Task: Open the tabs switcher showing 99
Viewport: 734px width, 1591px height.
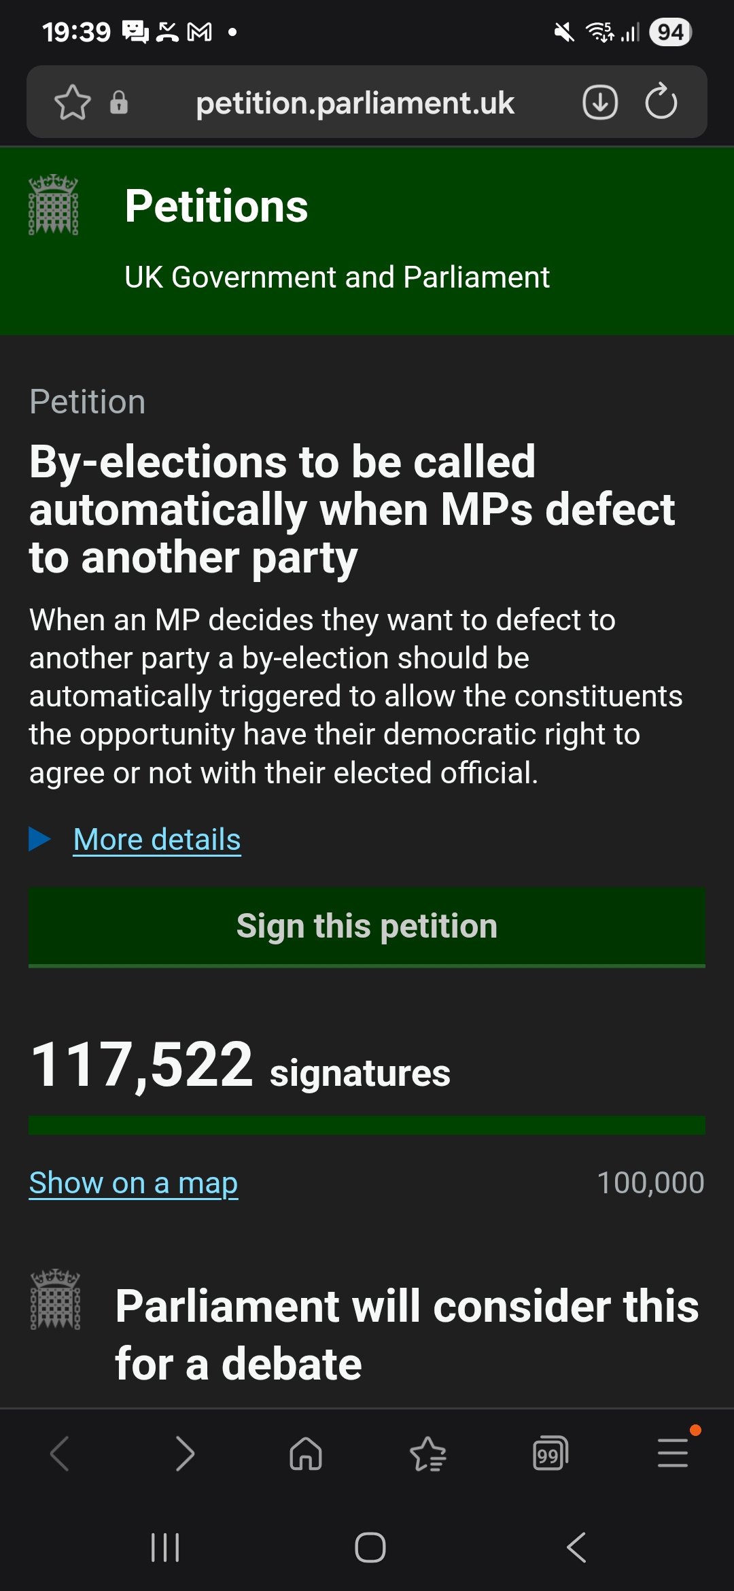Action: (550, 1454)
